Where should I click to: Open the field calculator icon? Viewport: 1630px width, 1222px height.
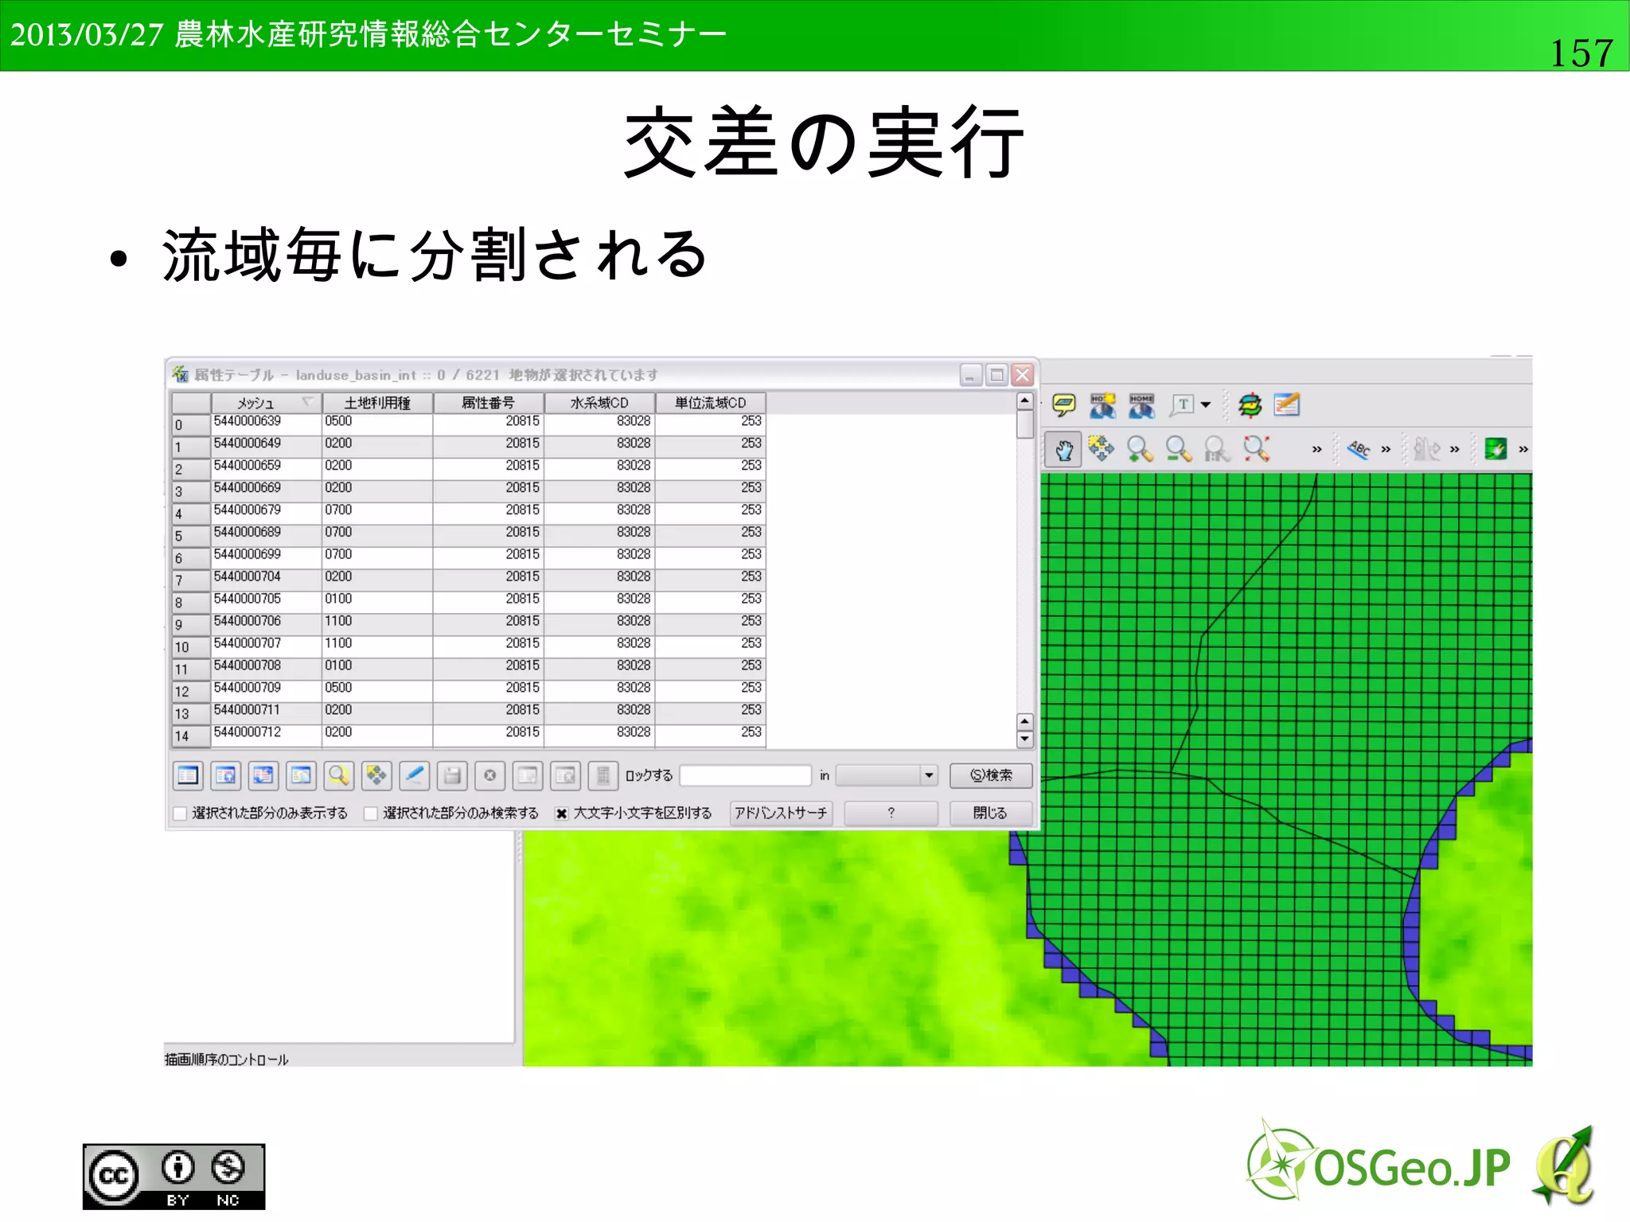(603, 775)
